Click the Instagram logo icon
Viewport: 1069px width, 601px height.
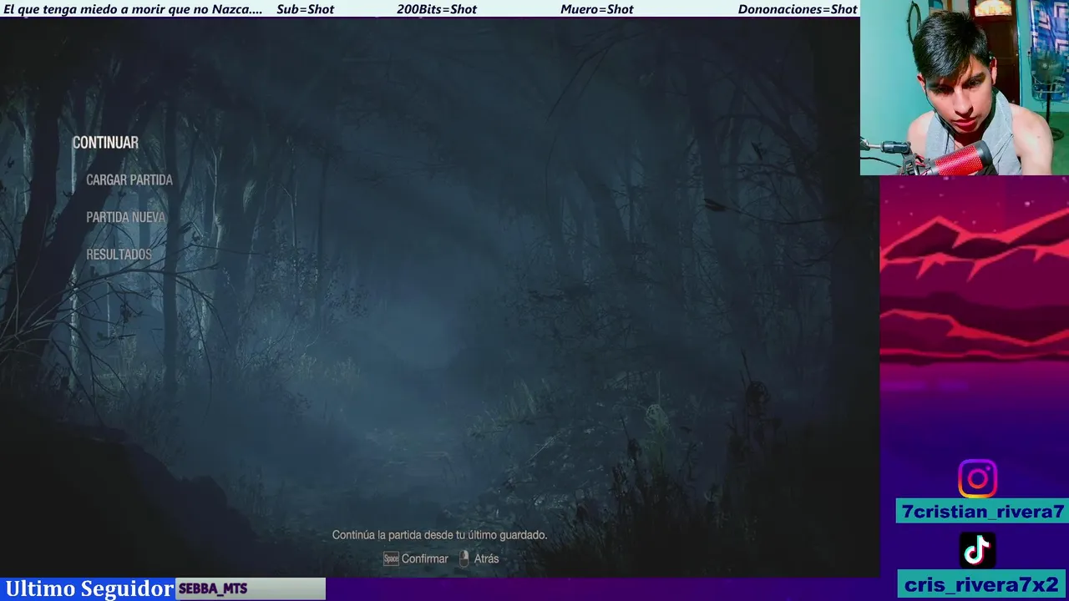pyautogui.click(x=977, y=479)
